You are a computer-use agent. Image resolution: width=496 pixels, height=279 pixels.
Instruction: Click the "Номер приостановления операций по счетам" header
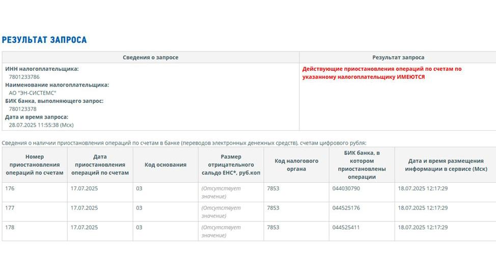coord(35,165)
